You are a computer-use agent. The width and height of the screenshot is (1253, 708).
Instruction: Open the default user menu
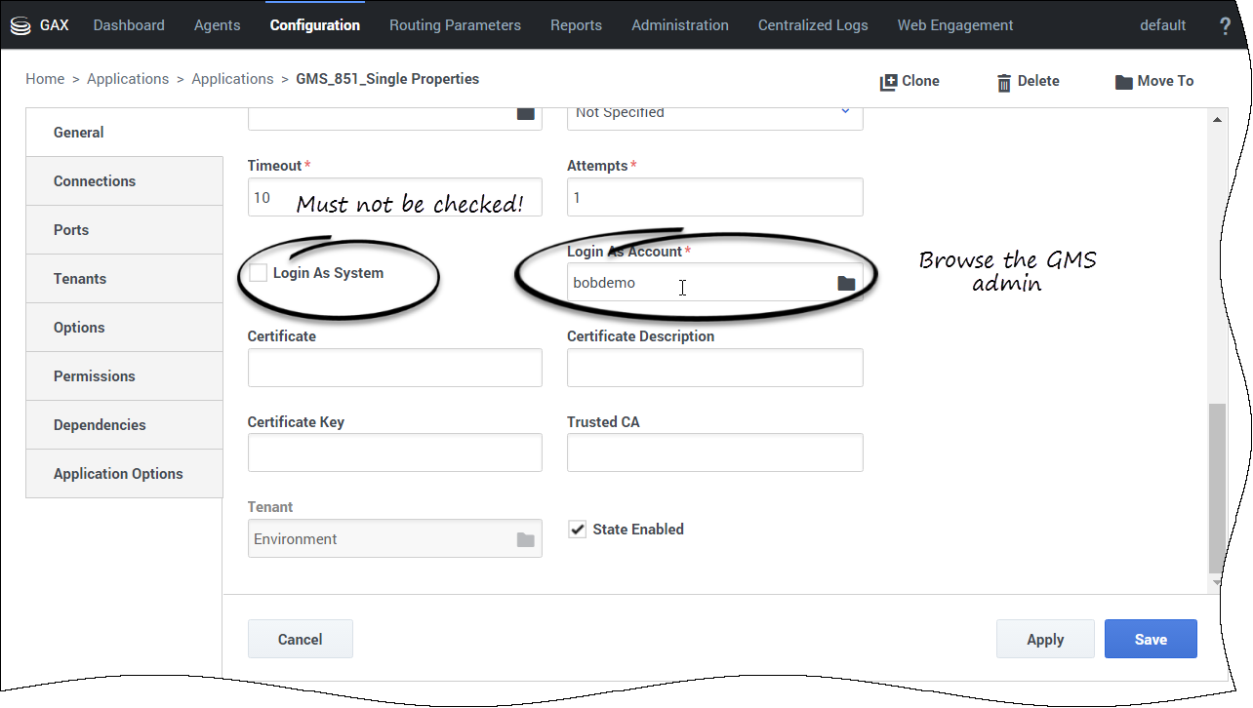click(x=1163, y=25)
